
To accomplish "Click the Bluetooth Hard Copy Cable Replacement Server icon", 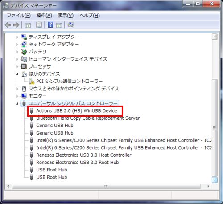I will [31, 118].
